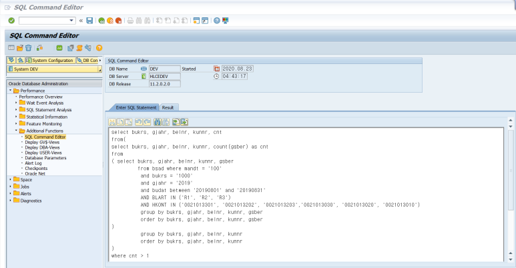The width and height of the screenshot is (516, 268).
Task: Click the orange Exit icon in toolbar
Action: click(109, 21)
